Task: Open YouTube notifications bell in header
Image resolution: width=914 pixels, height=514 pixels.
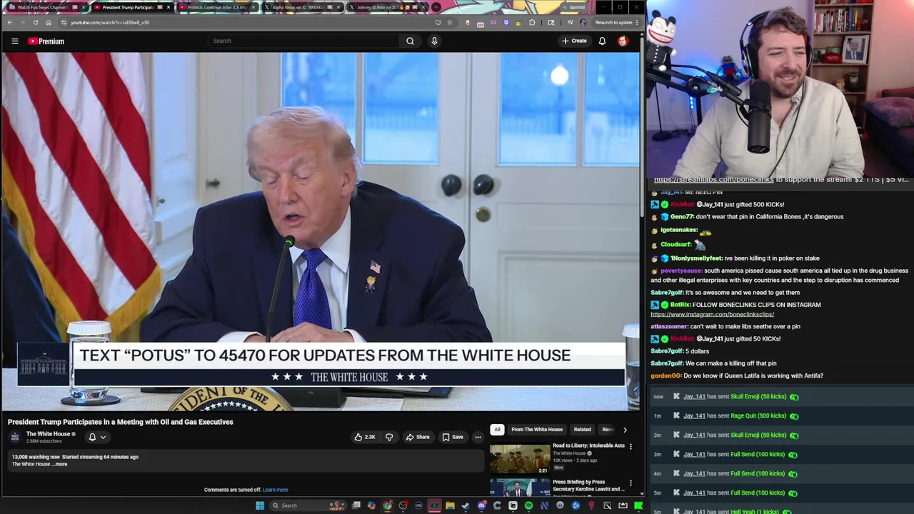Action: tap(602, 41)
